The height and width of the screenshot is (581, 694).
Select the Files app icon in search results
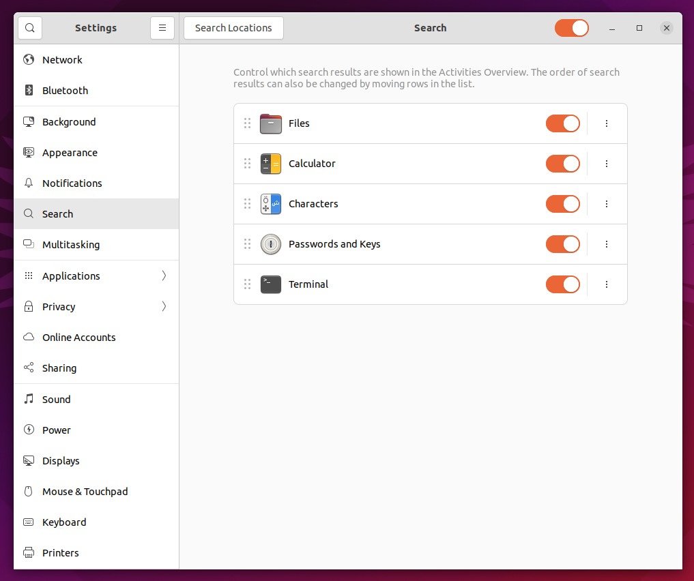point(270,123)
